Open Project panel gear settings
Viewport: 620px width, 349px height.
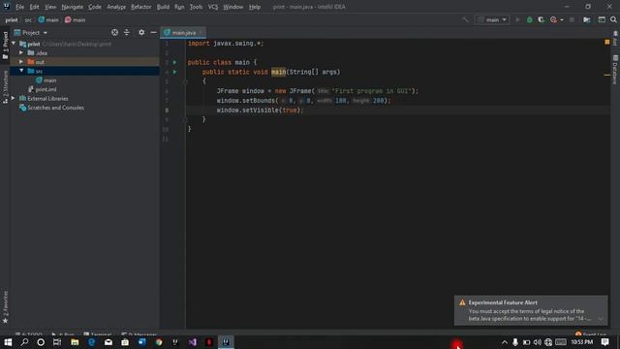click(x=141, y=32)
